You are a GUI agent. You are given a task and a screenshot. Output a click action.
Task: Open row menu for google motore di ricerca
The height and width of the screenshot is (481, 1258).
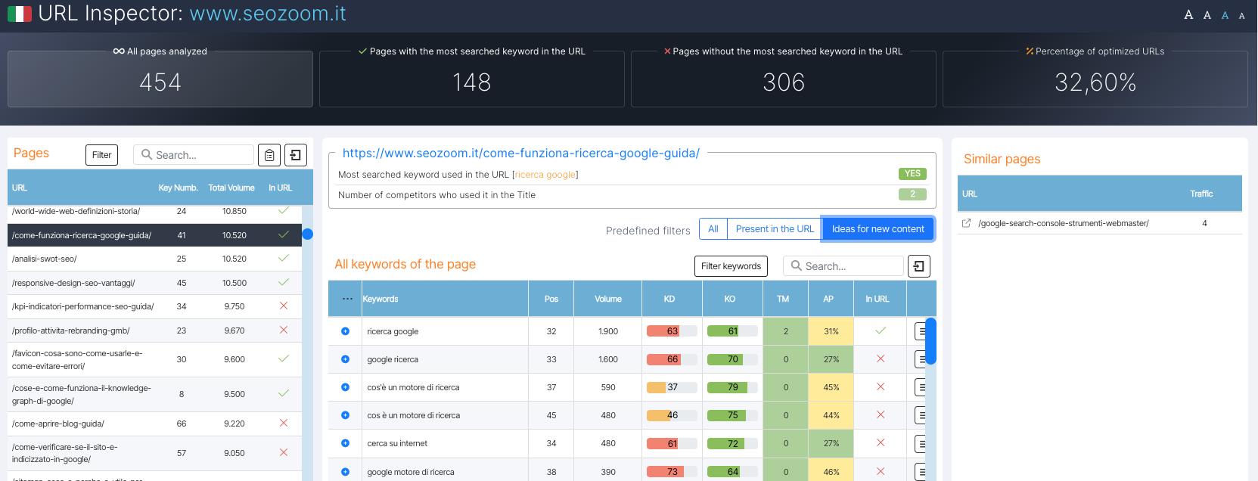pos(921,471)
